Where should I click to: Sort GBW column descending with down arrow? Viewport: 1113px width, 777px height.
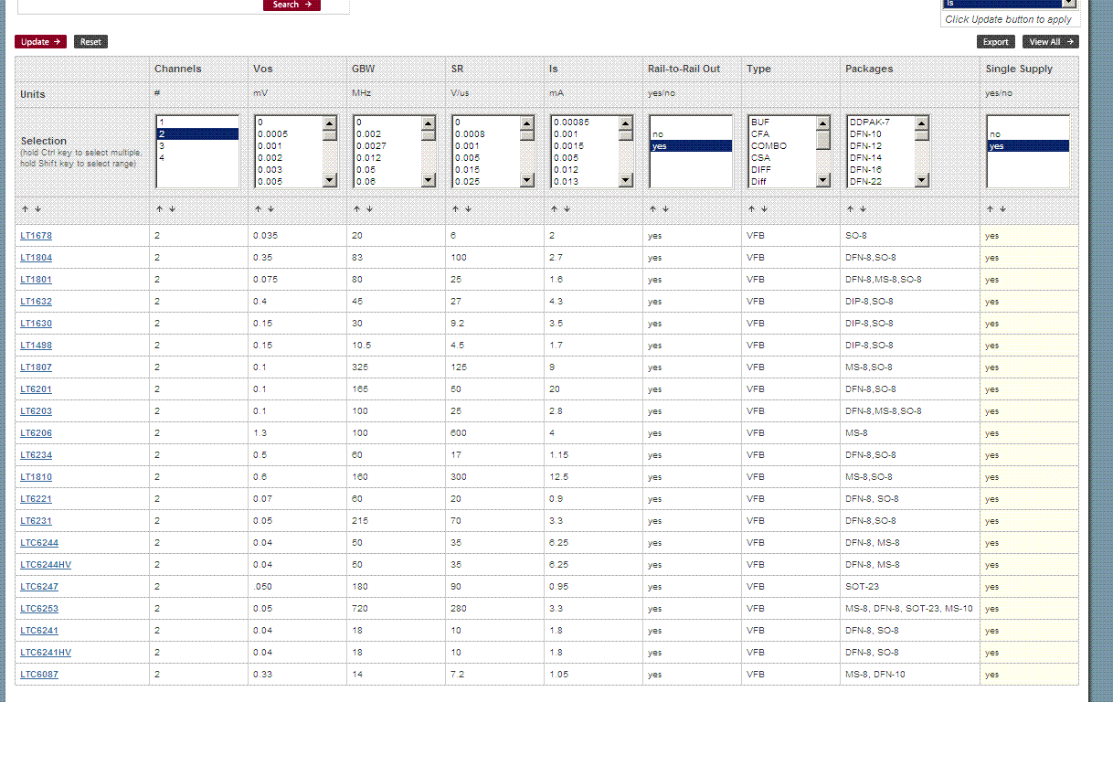[369, 209]
